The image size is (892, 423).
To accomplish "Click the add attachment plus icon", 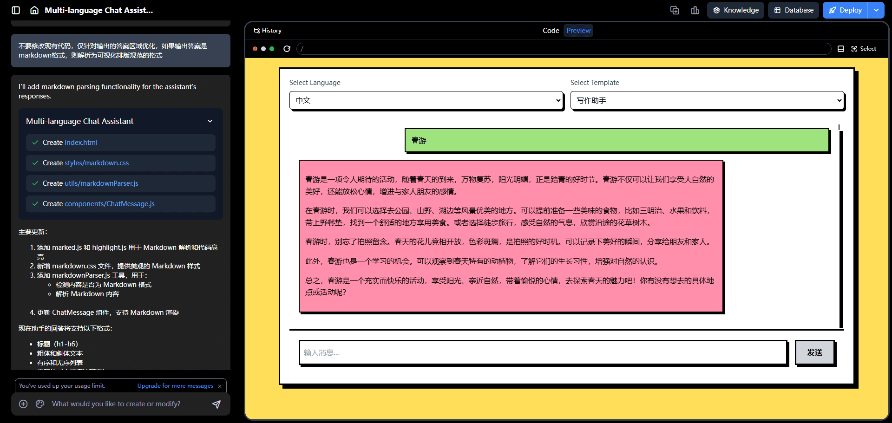I will point(23,404).
